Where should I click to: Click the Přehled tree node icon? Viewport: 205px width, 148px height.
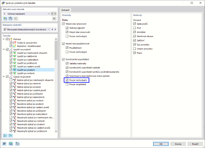point(11,39)
